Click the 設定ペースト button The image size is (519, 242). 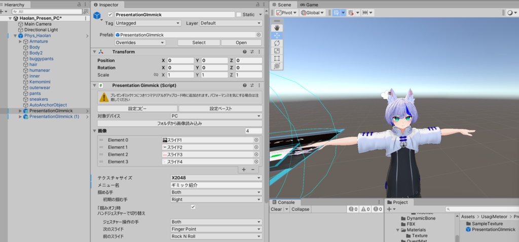click(220, 109)
